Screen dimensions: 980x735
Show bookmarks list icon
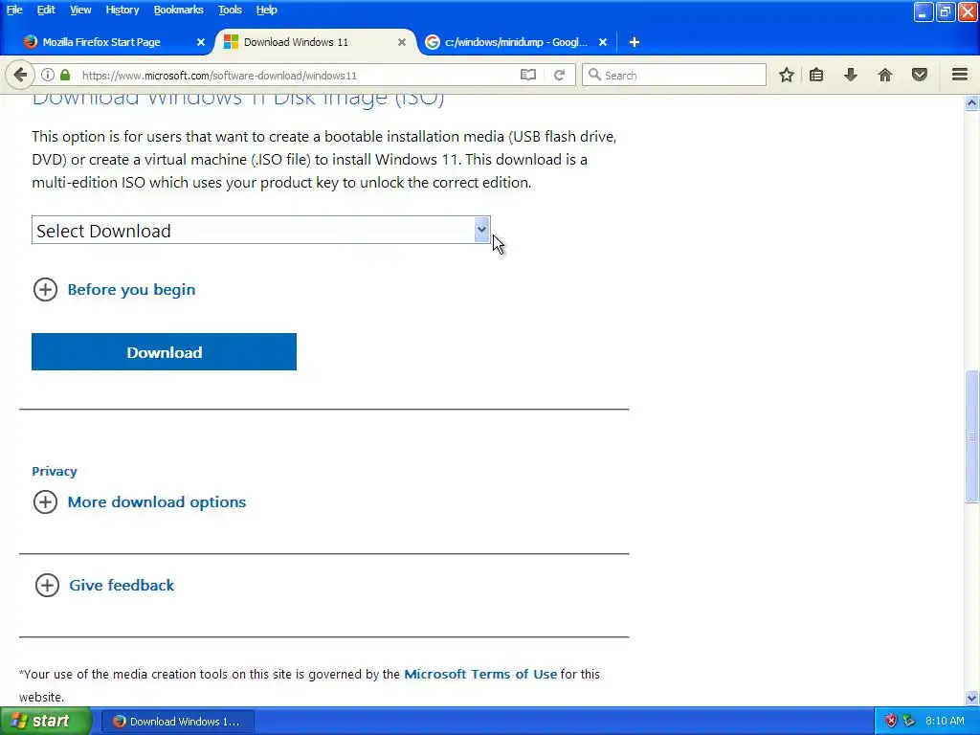816,75
